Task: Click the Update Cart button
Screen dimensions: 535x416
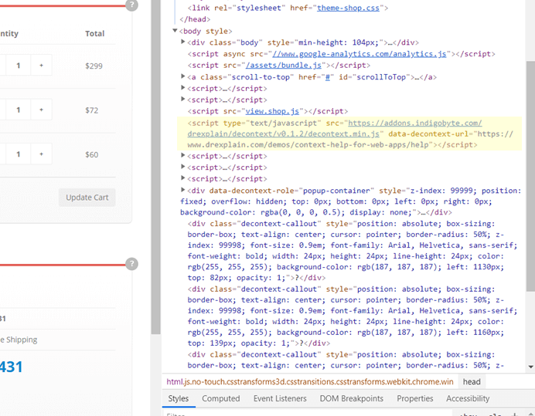Action: click(87, 198)
